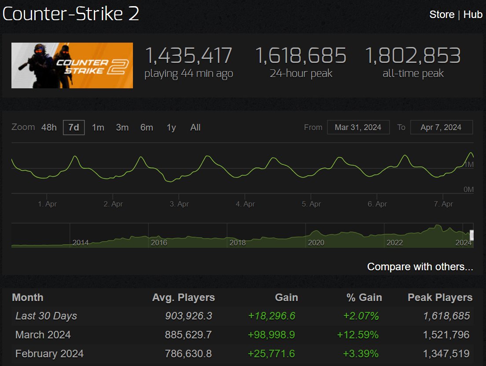Click the 2018 label in navigator timeline
Viewport: 486px width, 366px height.
(x=237, y=243)
